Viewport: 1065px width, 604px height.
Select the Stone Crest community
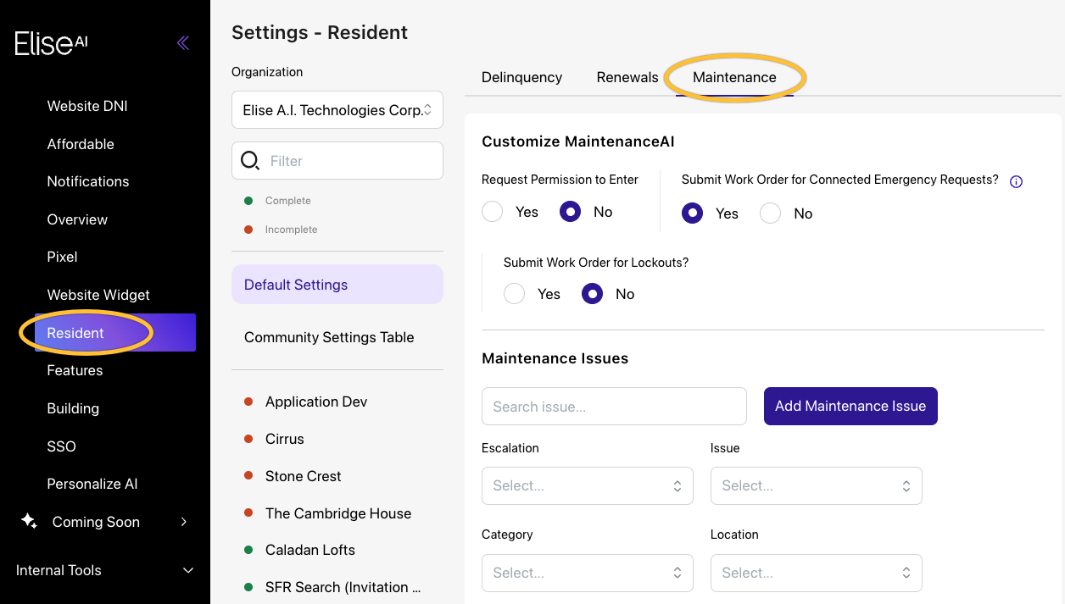[x=303, y=476]
